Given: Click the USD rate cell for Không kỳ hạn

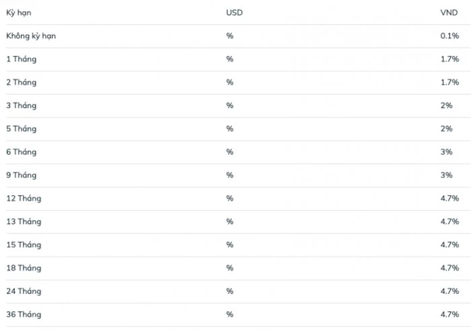Looking at the screenshot, I should (x=229, y=36).
